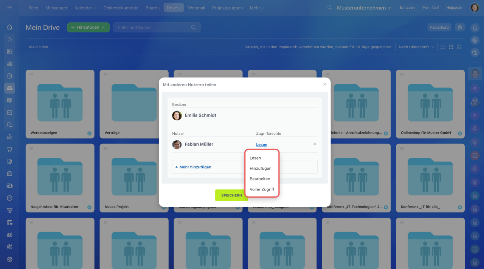Switch to large tile view layout
Viewport: 484px width, 269px height.
pos(459,47)
